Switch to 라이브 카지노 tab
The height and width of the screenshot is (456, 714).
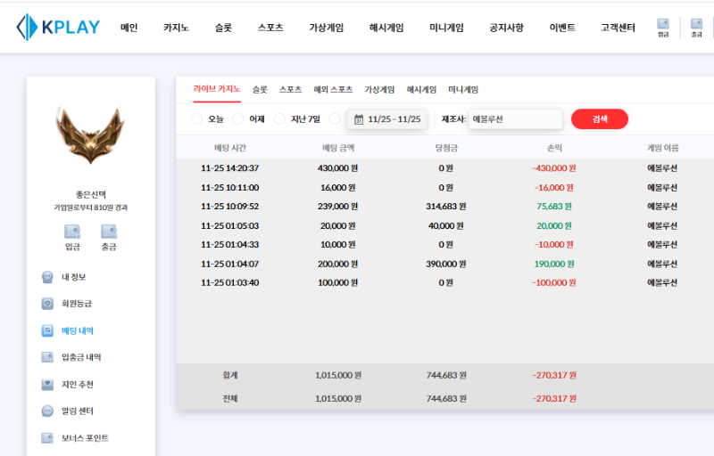(x=217, y=89)
